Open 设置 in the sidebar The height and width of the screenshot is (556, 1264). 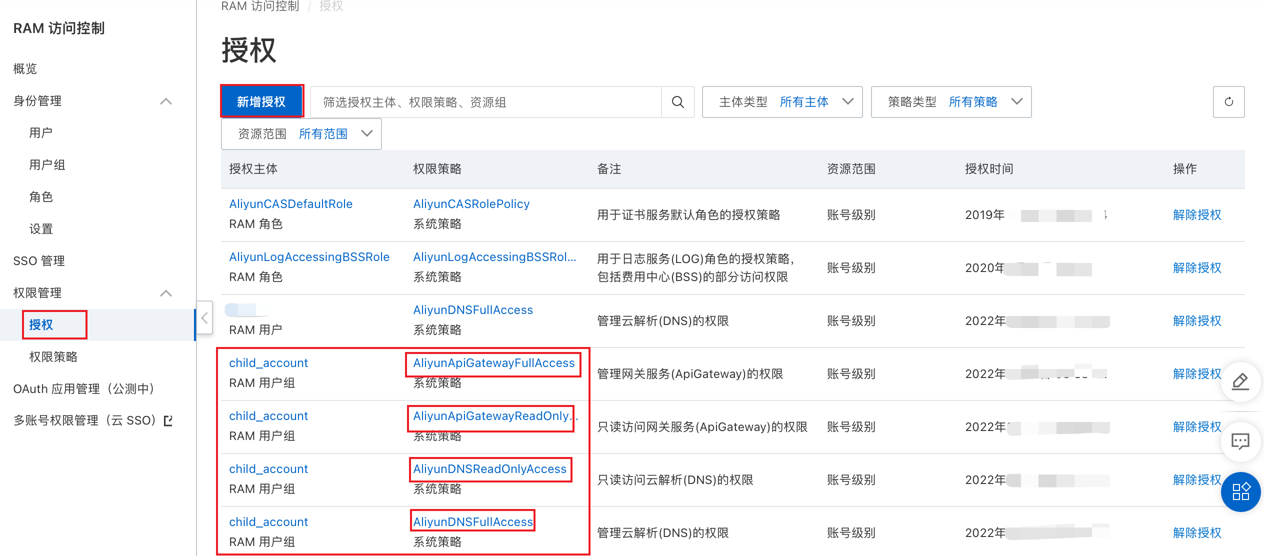(41, 229)
